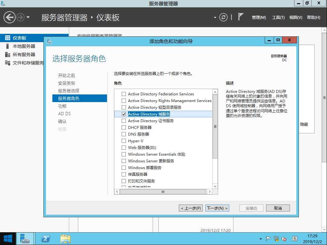Image resolution: width=327 pixels, height=245 pixels.
Task: Check Windows Server 更新服务 role
Action: tap(124, 161)
